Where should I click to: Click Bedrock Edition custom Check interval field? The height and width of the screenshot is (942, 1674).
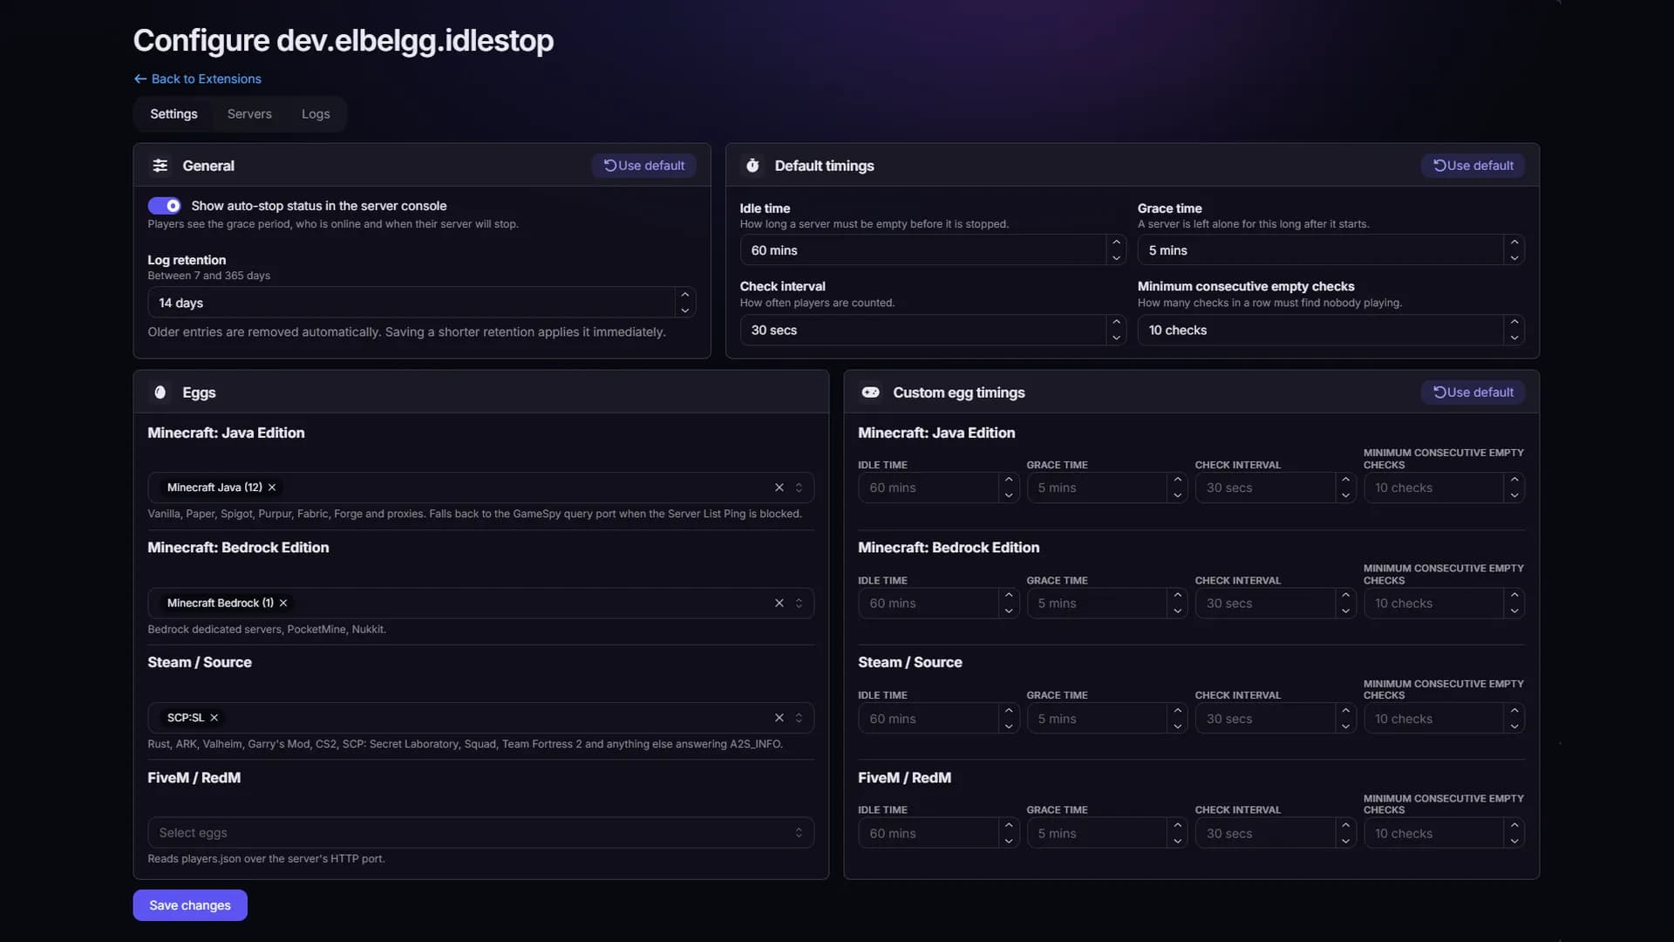1265,603
